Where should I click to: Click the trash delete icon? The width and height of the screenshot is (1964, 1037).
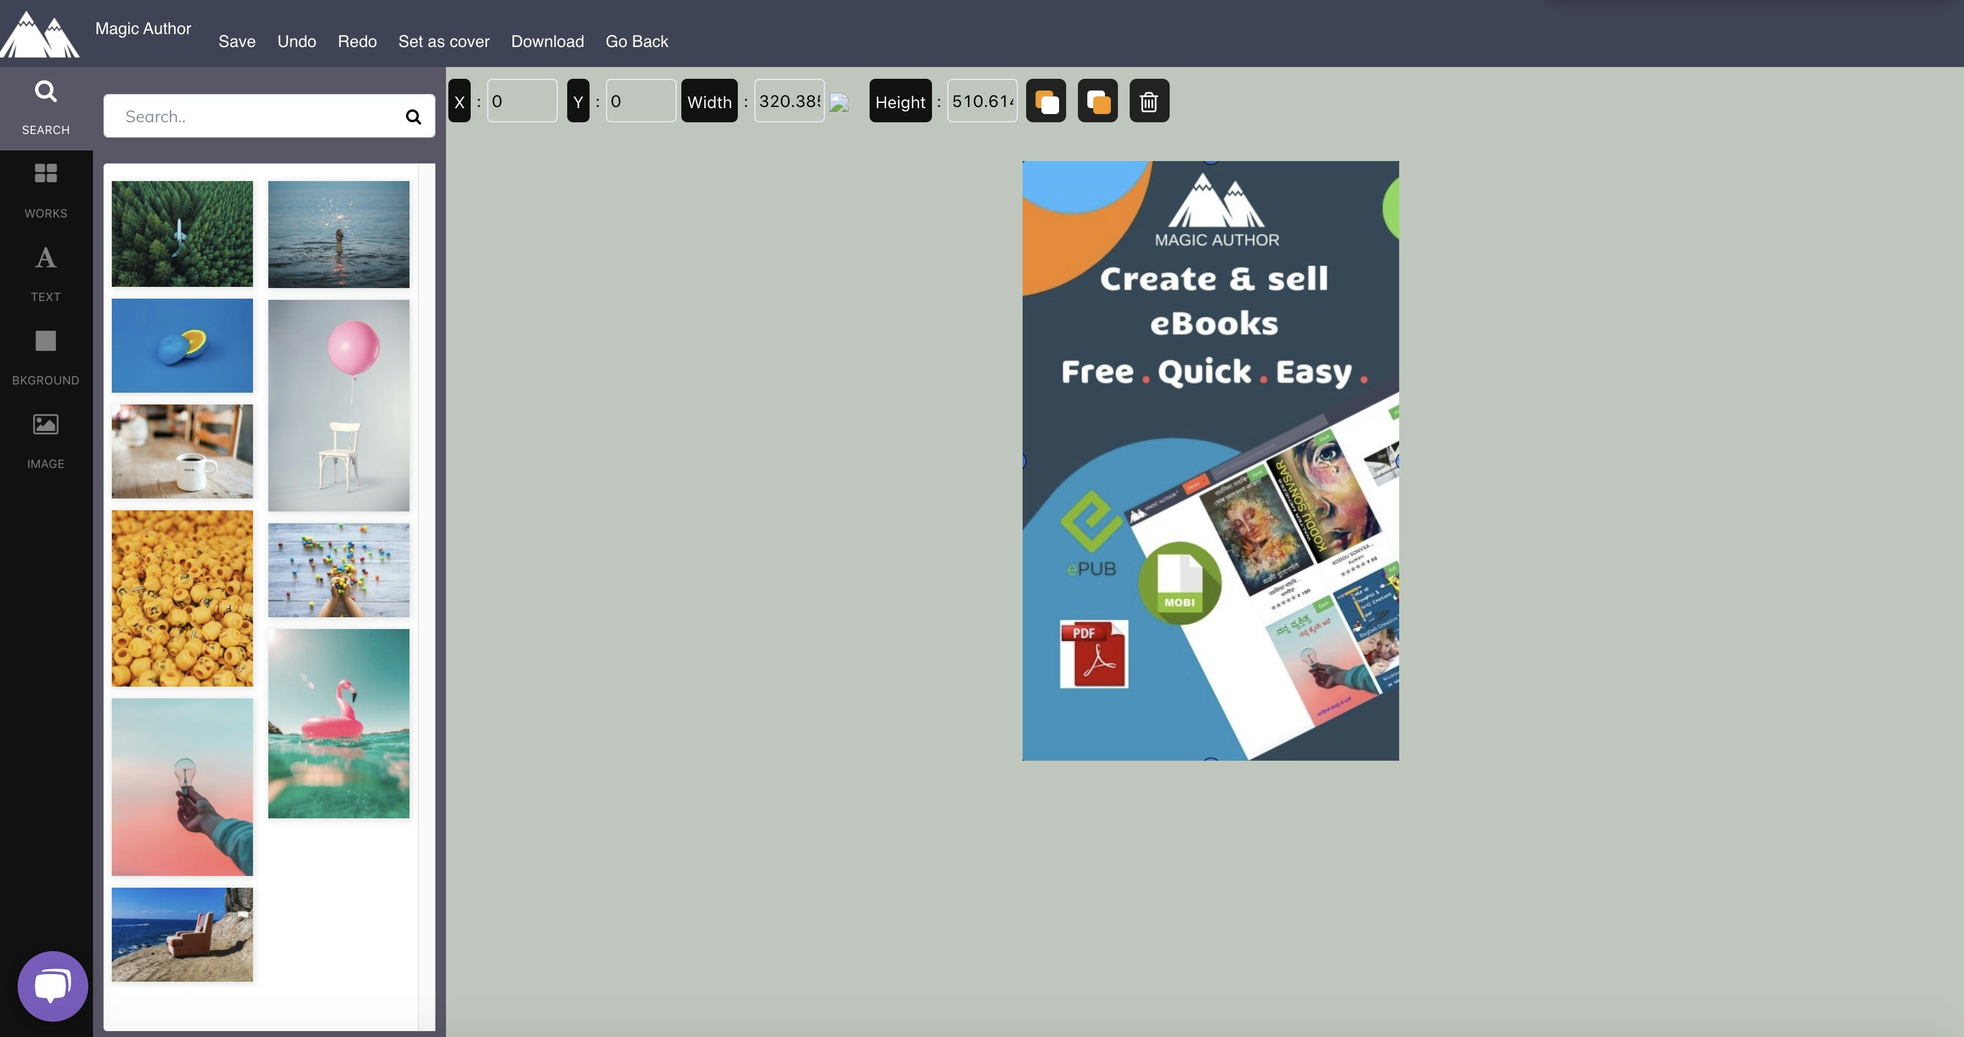1149,101
